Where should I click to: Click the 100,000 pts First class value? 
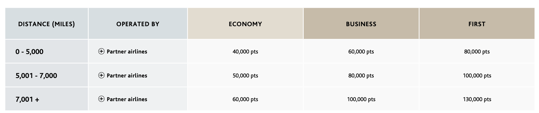[x=477, y=76]
